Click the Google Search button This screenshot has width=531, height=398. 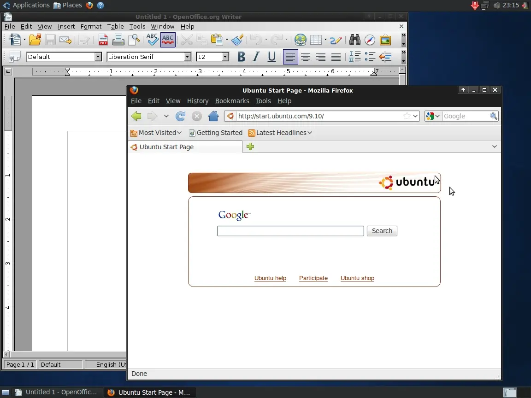(382, 231)
